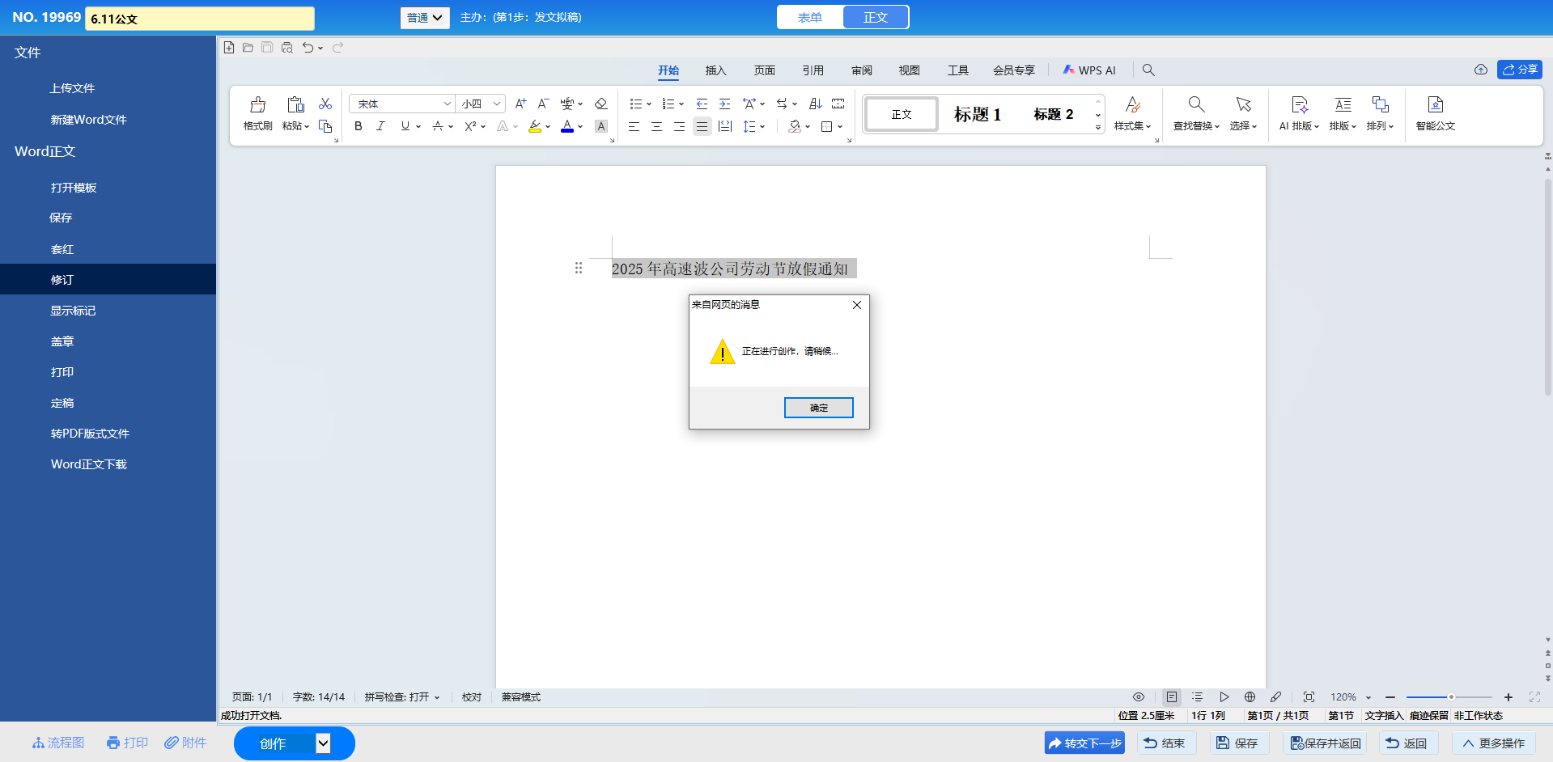The width and height of the screenshot is (1553, 762).
Task: Toggle bold formatting
Action: [359, 126]
